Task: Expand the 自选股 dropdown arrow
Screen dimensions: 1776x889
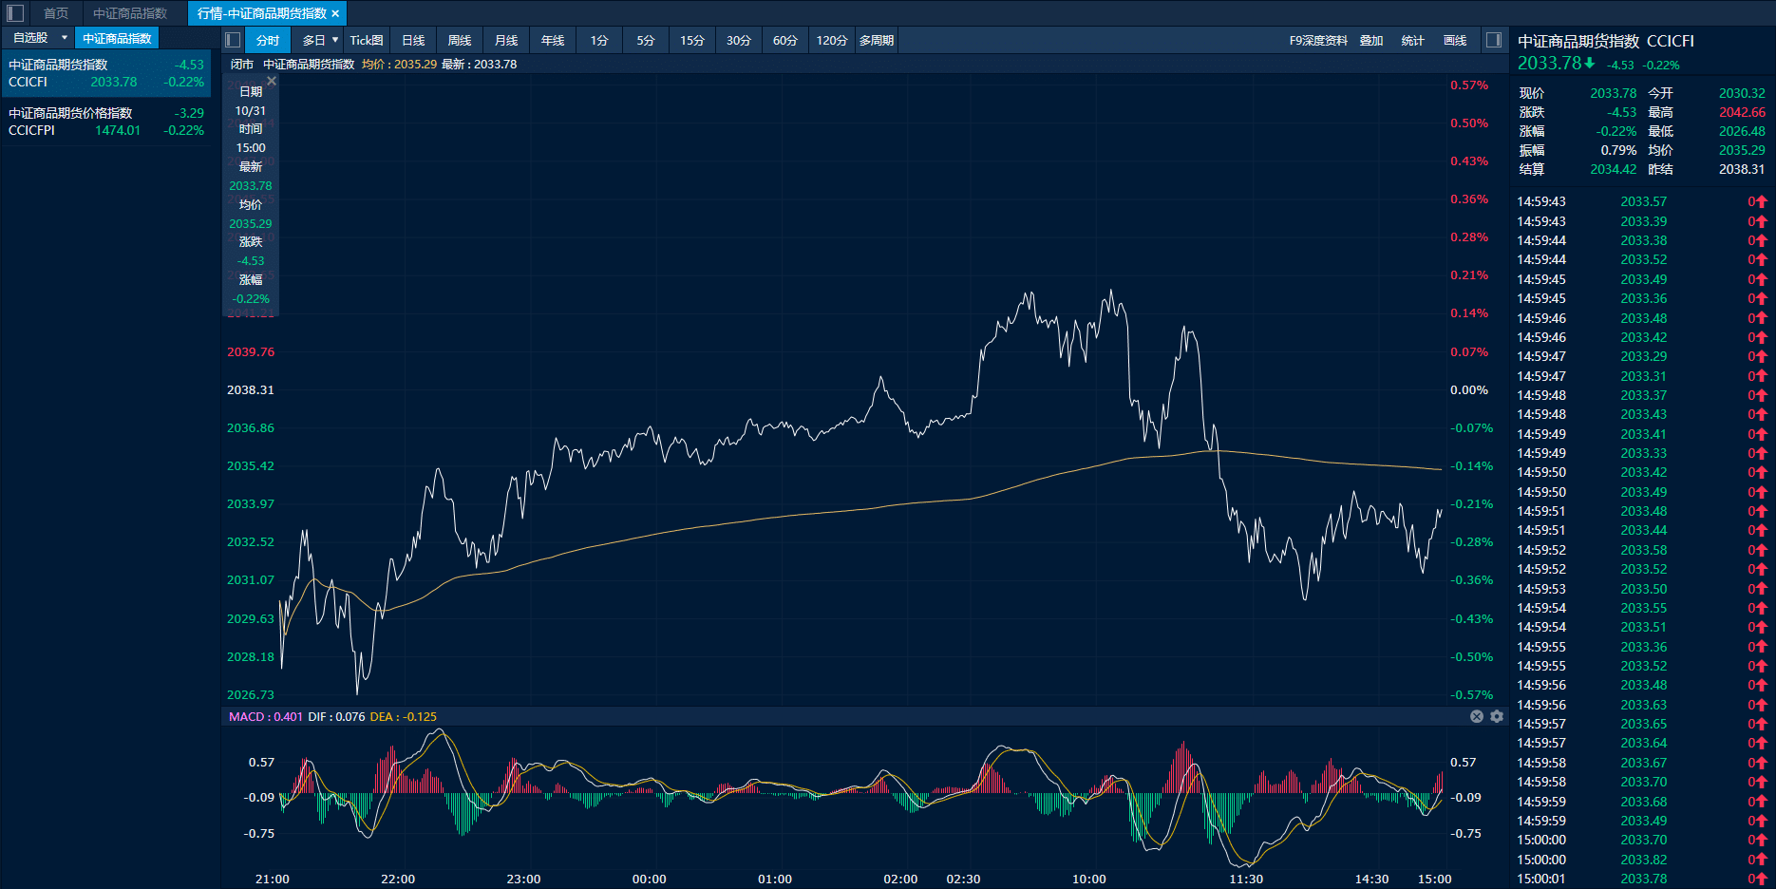Action: 65,38
